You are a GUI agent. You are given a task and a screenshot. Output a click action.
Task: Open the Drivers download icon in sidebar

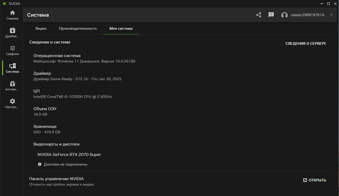pyautogui.click(x=12, y=30)
